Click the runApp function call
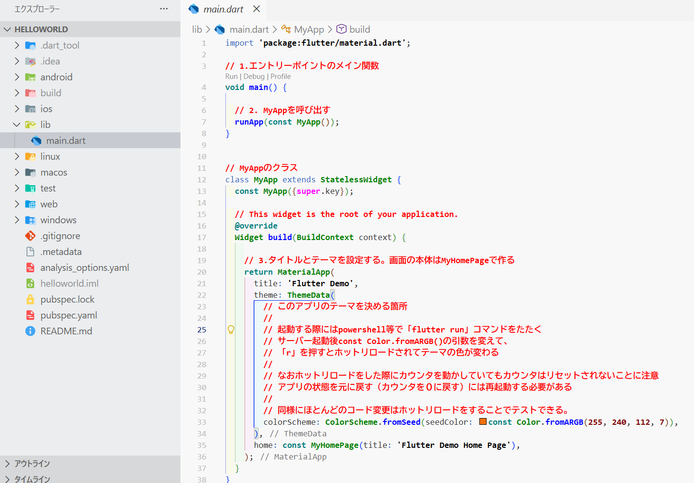 pyautogui.click(x=249, y=122)
